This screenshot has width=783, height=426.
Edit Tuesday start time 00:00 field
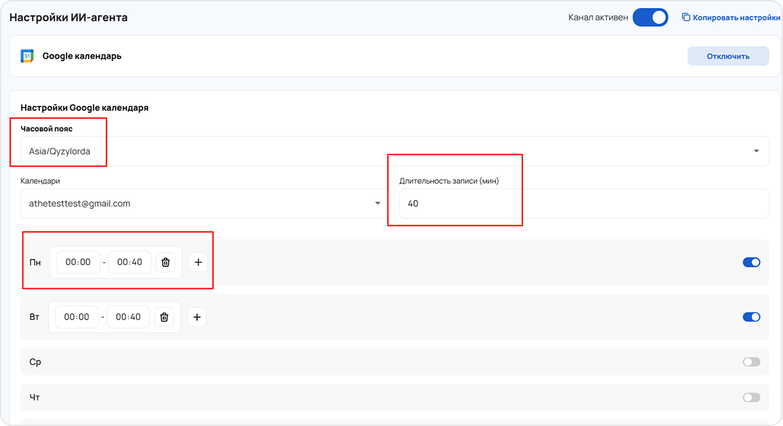coord(77,317)
